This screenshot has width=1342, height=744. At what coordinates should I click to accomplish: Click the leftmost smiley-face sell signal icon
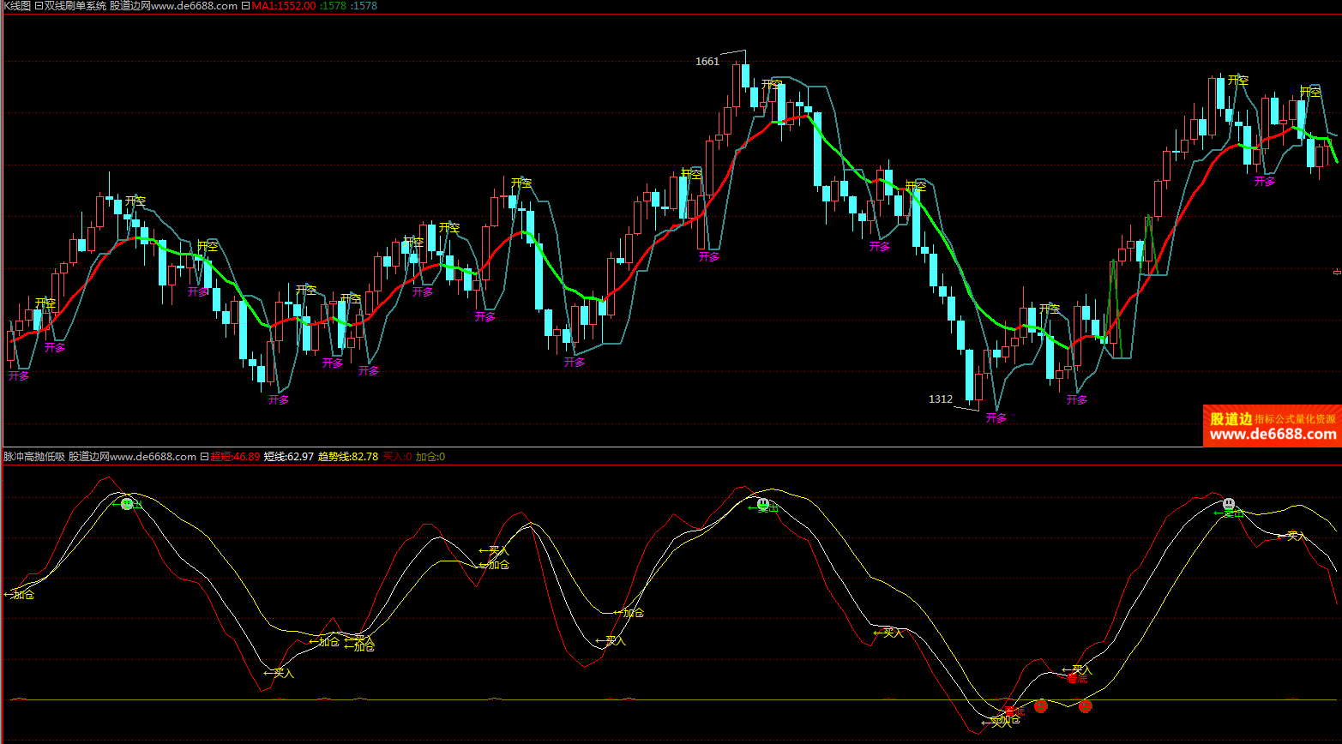click(x=128, y=504)
